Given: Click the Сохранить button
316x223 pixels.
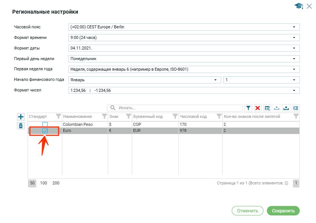Looking at the screenshot, I should pyautogui.click(x=283, y=211).
